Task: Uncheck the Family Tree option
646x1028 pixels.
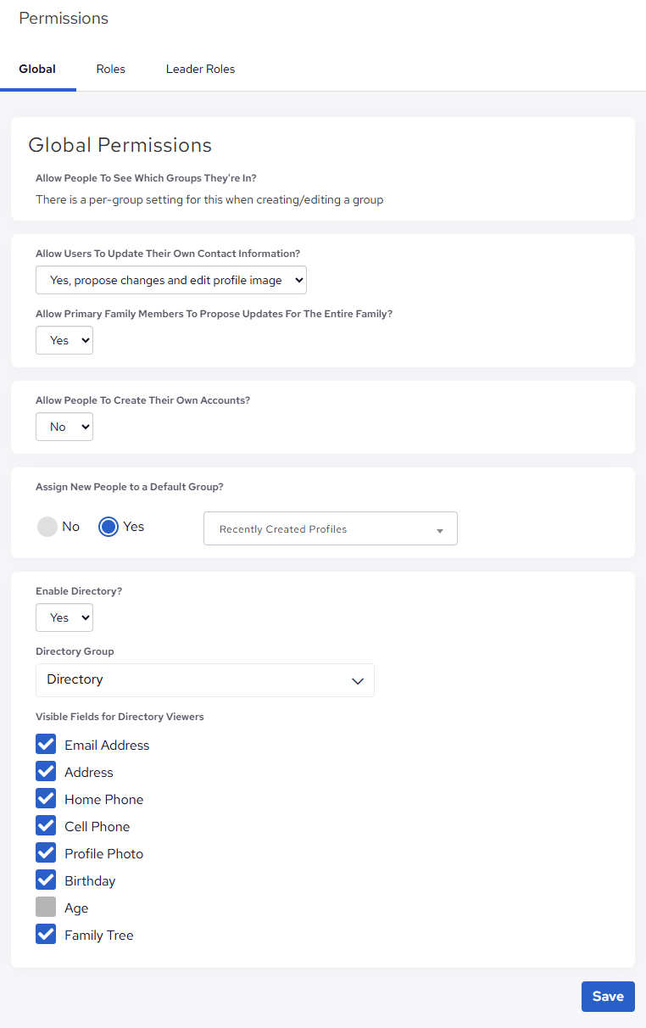Action: pyautogui.click(x=46, y=934)
